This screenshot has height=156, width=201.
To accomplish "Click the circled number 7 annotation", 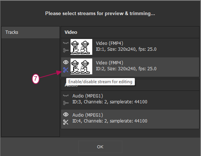I will (x=36, y=79).
